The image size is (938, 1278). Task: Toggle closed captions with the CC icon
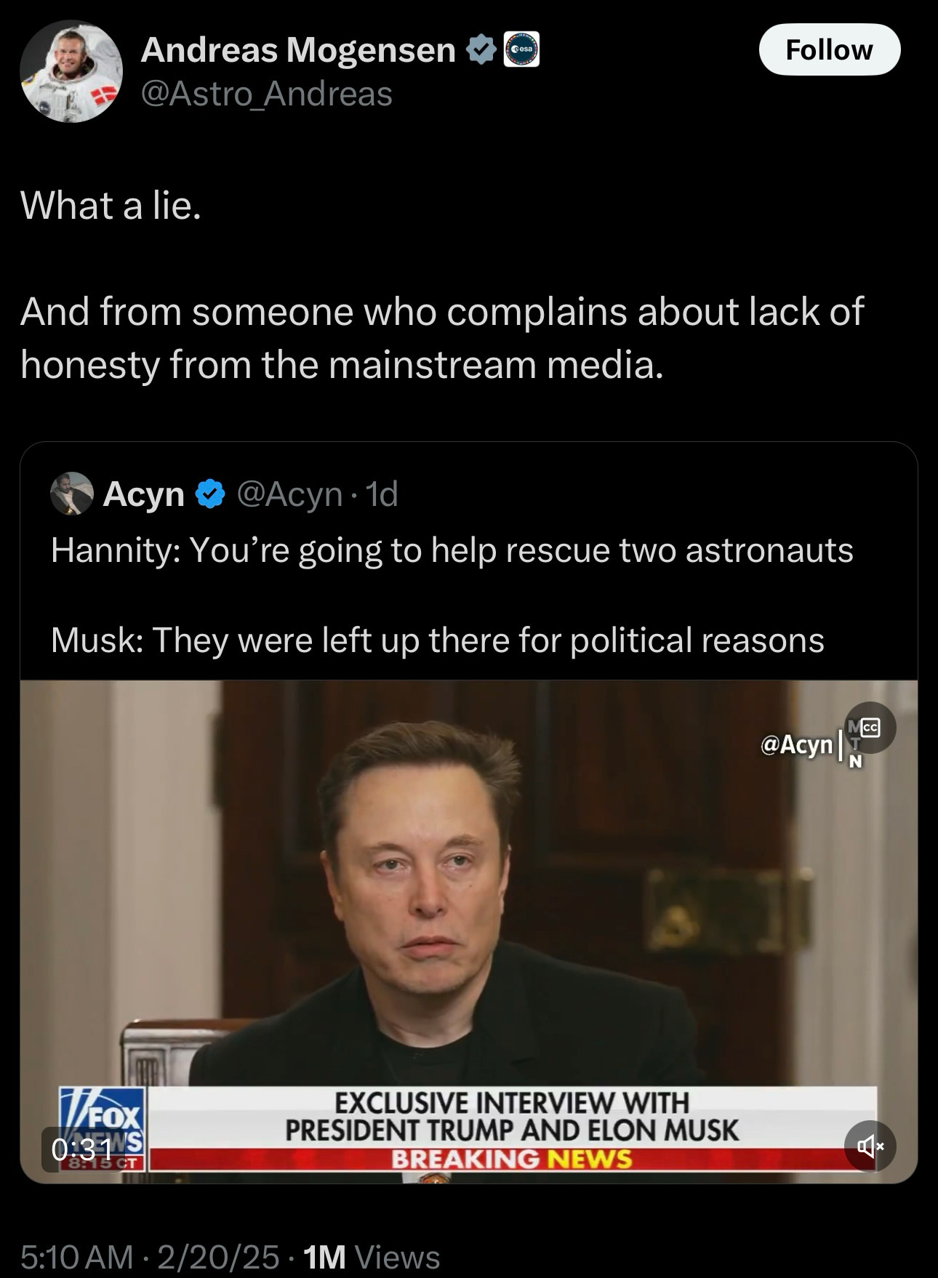tap(870, 727)
